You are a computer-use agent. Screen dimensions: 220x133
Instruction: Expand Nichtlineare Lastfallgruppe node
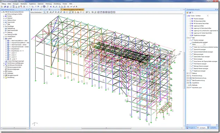point(4,63)
